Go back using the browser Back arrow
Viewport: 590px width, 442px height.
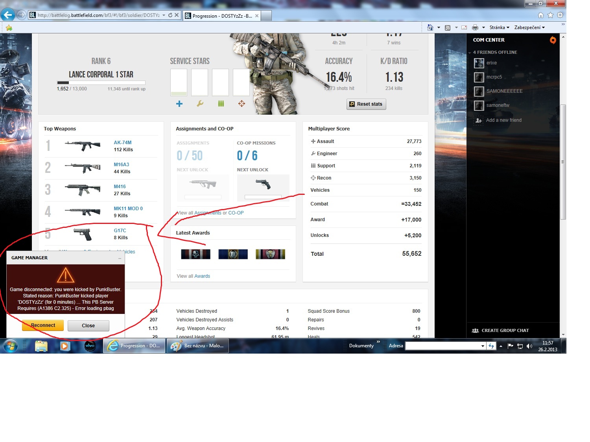7,15
